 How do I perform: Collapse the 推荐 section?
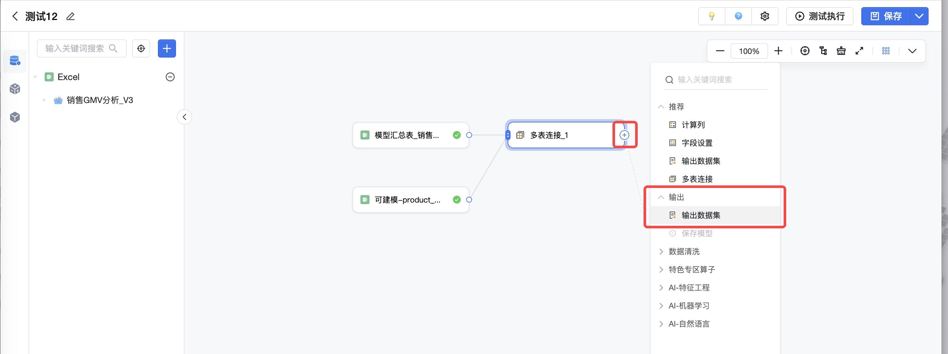(661, 107)
